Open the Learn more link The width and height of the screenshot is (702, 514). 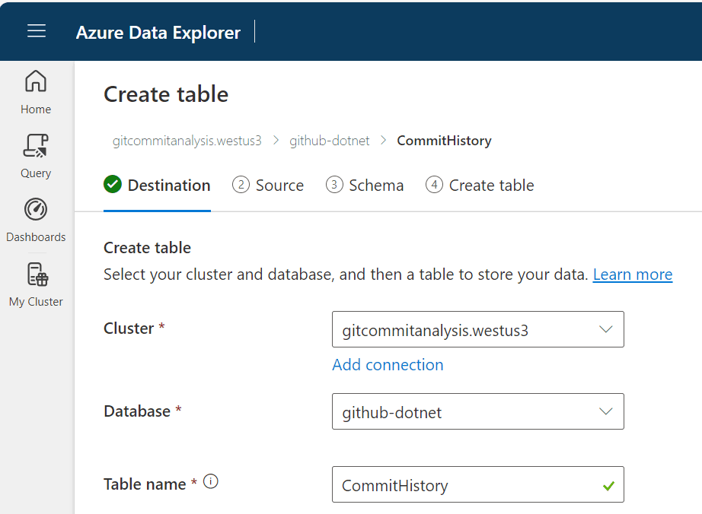tap(632, 274)
